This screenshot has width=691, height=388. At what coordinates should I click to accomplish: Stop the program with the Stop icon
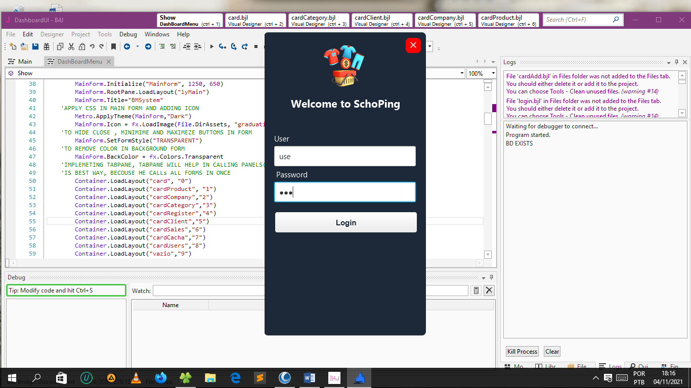[256, 46]
